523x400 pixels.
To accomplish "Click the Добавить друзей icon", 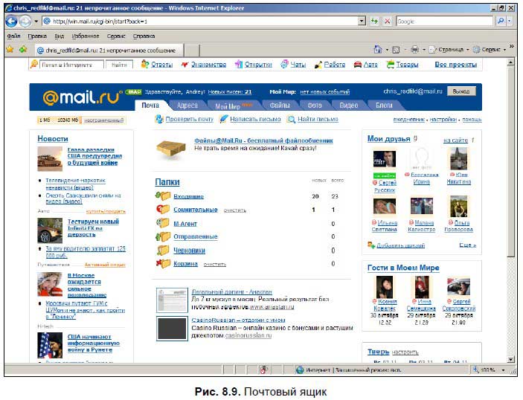I will [371, 245].
